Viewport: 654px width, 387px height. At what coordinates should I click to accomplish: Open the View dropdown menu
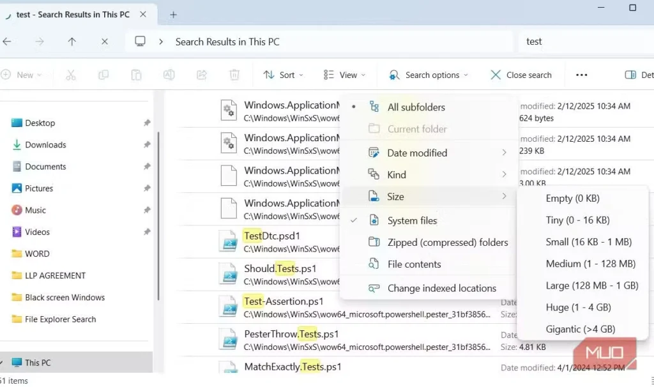coord(345,75)
